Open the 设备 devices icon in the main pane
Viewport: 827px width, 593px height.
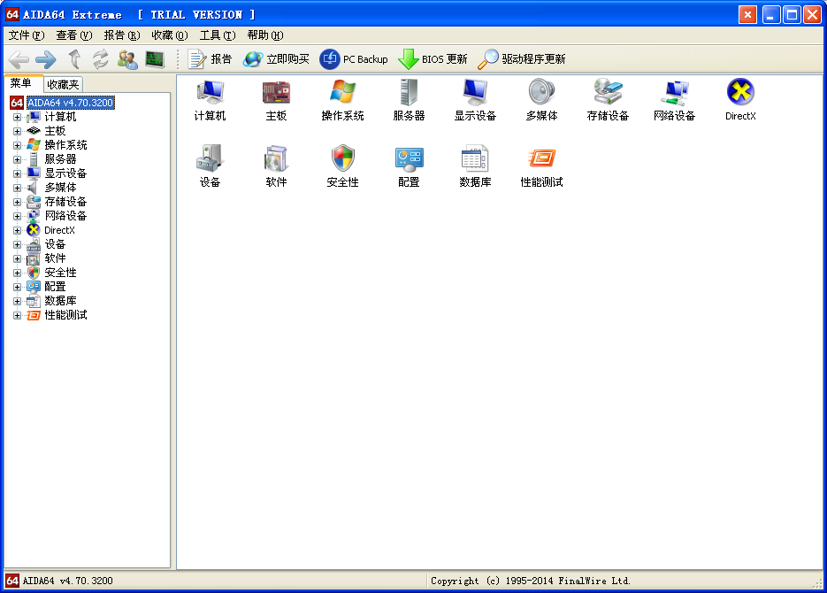pyautogui.click(x=210, y=166)
